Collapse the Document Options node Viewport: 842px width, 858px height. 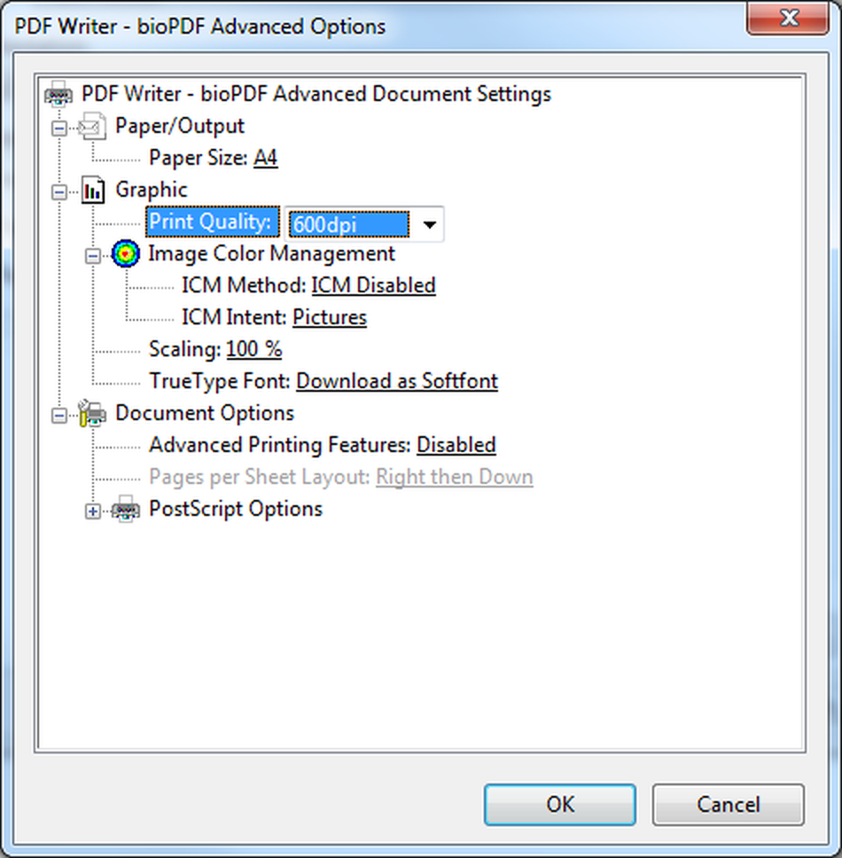coord(59,416)
